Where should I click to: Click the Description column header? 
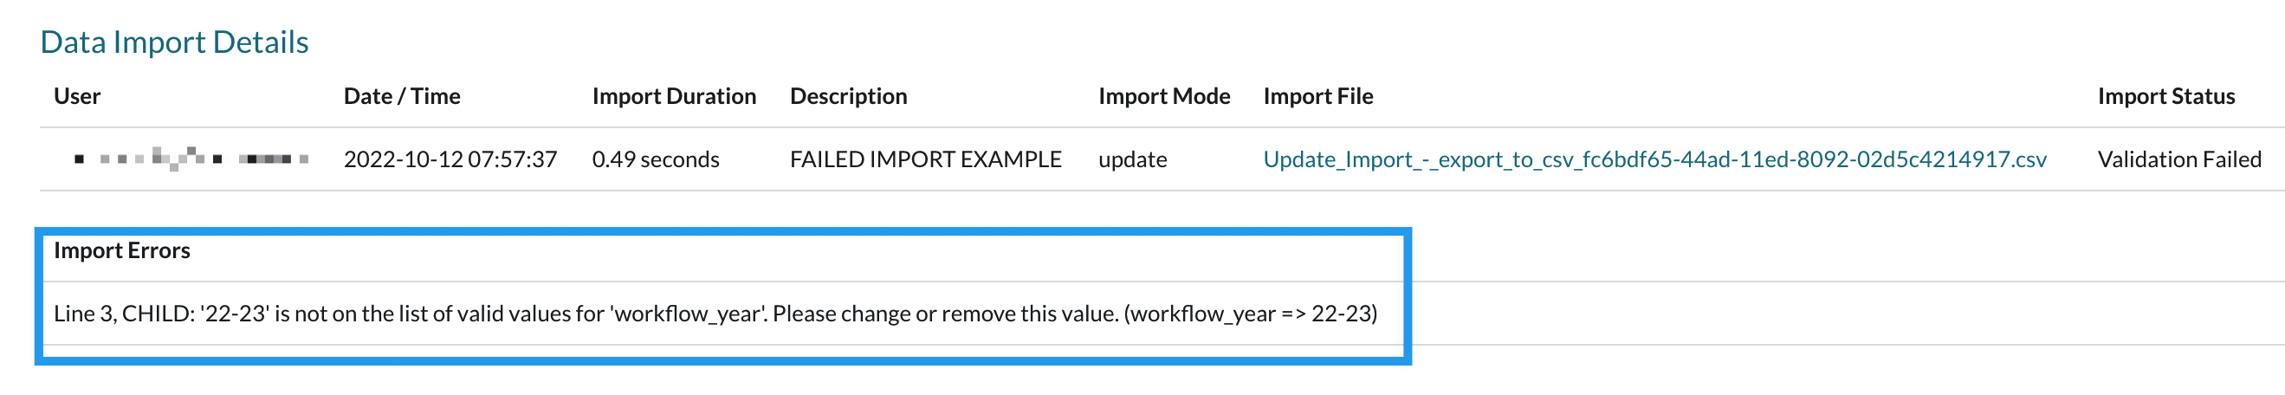848,96
